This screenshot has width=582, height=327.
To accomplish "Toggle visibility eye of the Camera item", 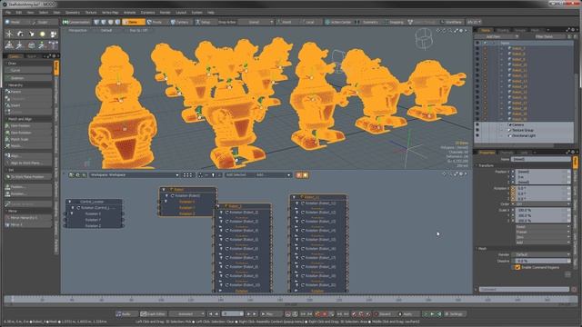I will tap(477, 125).
